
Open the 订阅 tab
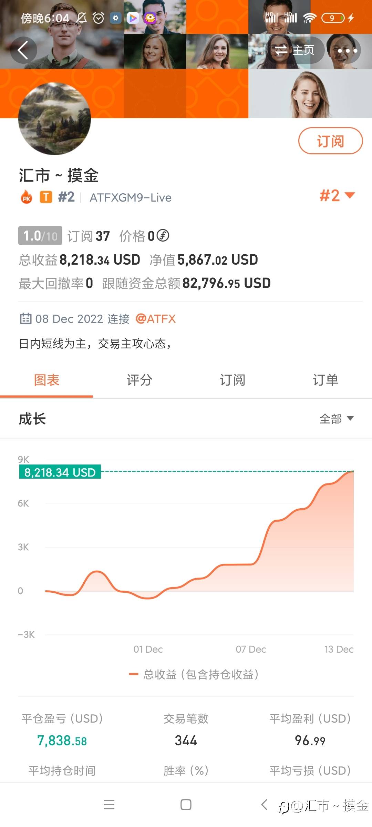pos(232,380)
